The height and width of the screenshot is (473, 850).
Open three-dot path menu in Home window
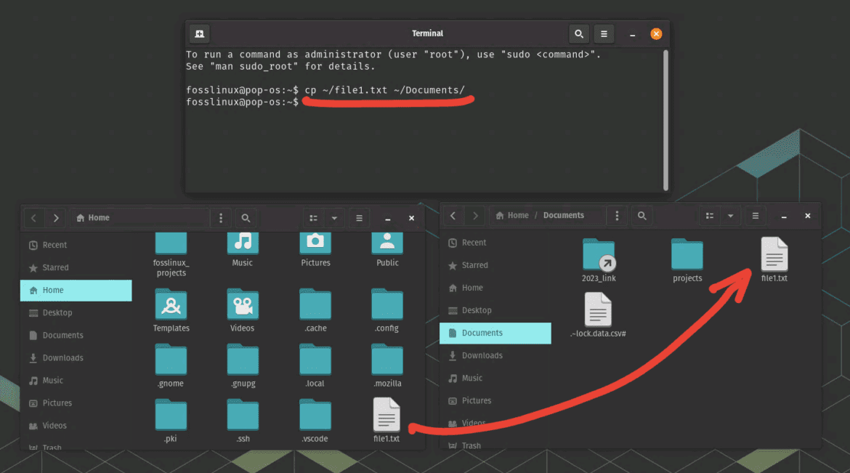click(x=221, y=218)
